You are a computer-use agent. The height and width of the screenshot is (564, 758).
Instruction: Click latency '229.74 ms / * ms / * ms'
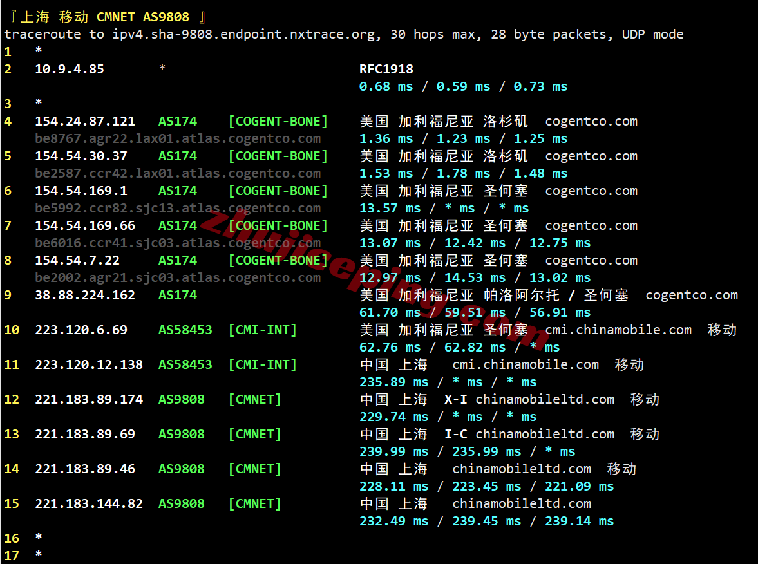pyautogui.click(x=448, y=417)
